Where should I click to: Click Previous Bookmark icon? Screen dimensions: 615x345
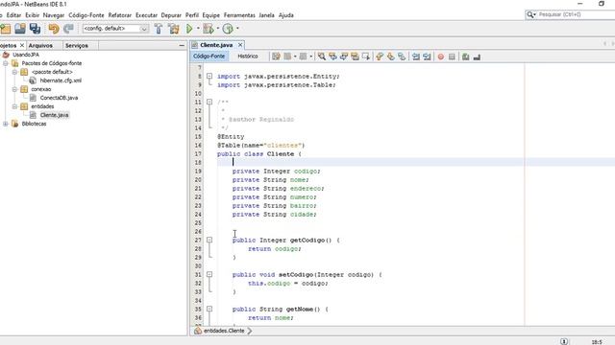(x=380, y=57)
